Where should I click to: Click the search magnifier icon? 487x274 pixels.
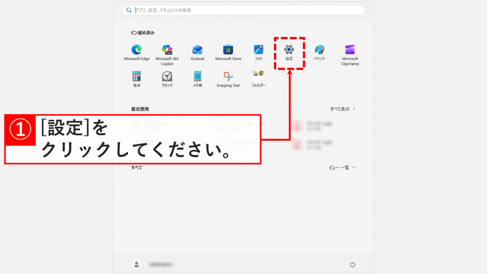pyautogui.click(x=128, y=10)
